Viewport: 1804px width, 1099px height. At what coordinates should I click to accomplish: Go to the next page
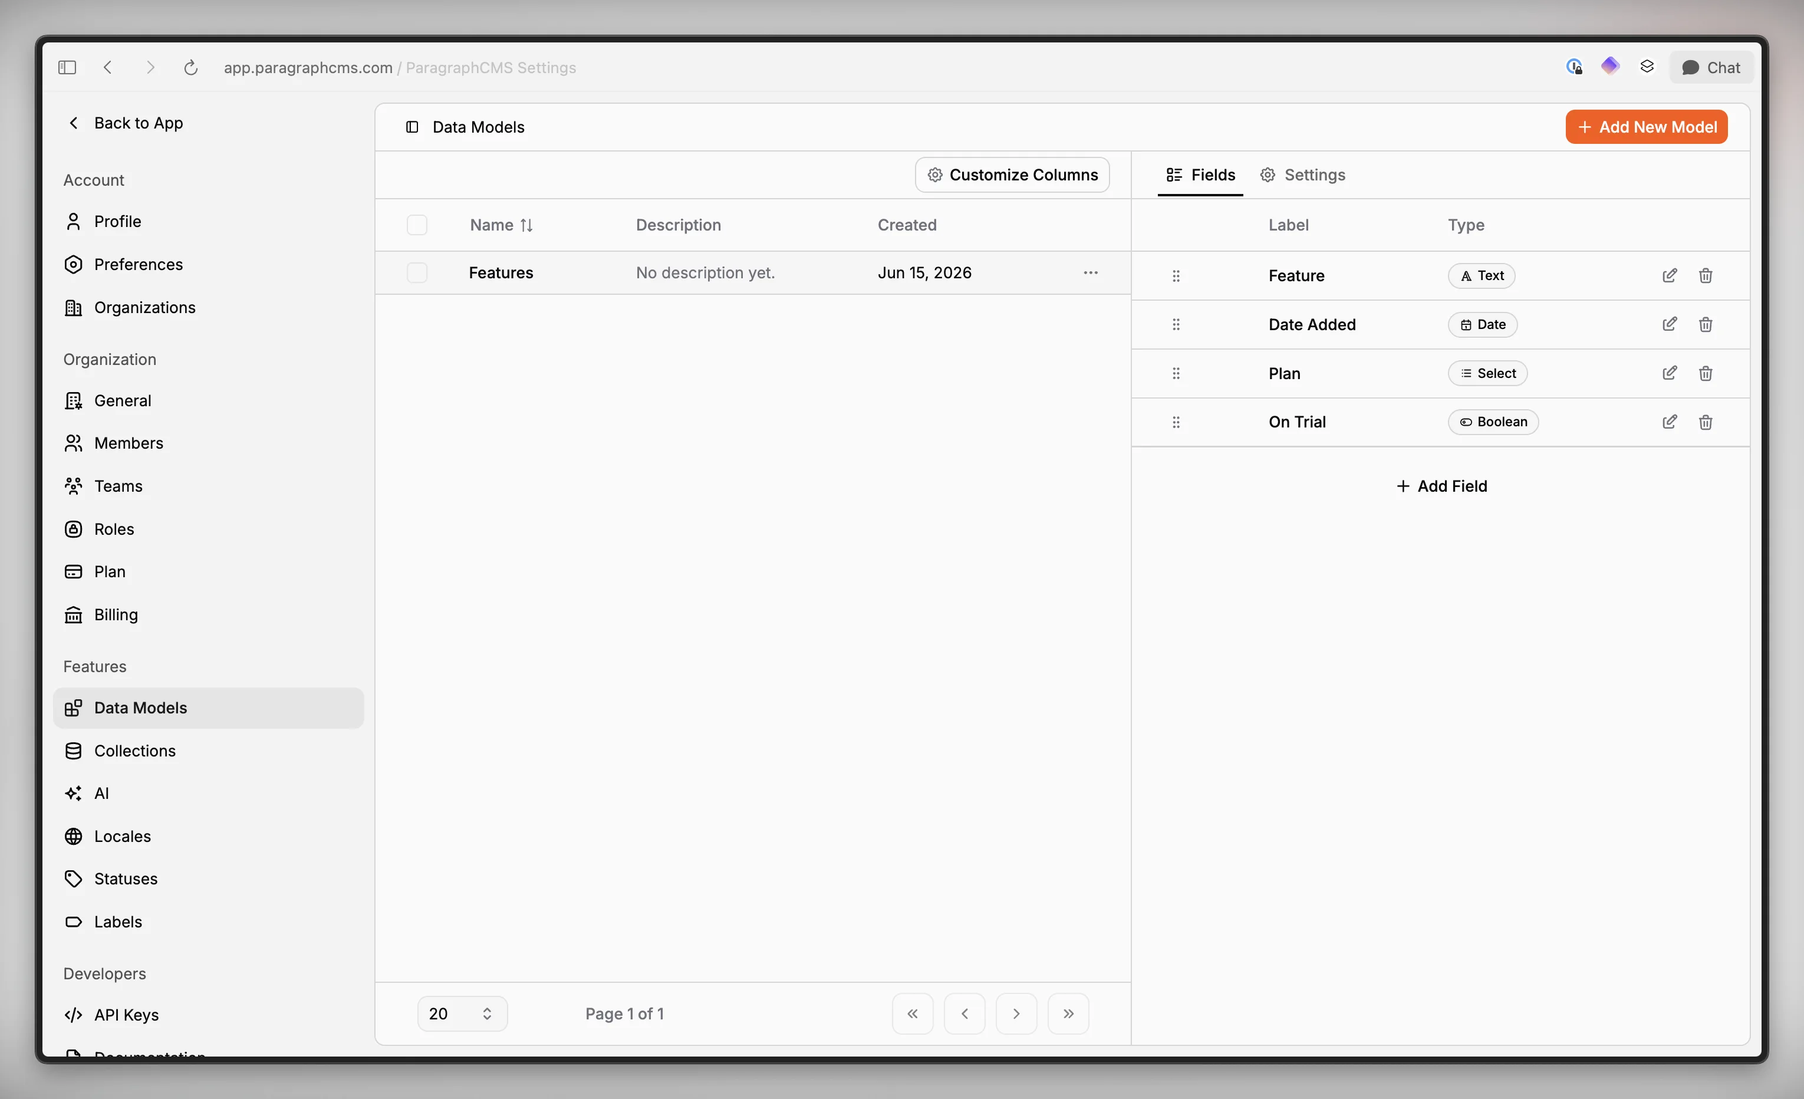pos(1016,1014)
